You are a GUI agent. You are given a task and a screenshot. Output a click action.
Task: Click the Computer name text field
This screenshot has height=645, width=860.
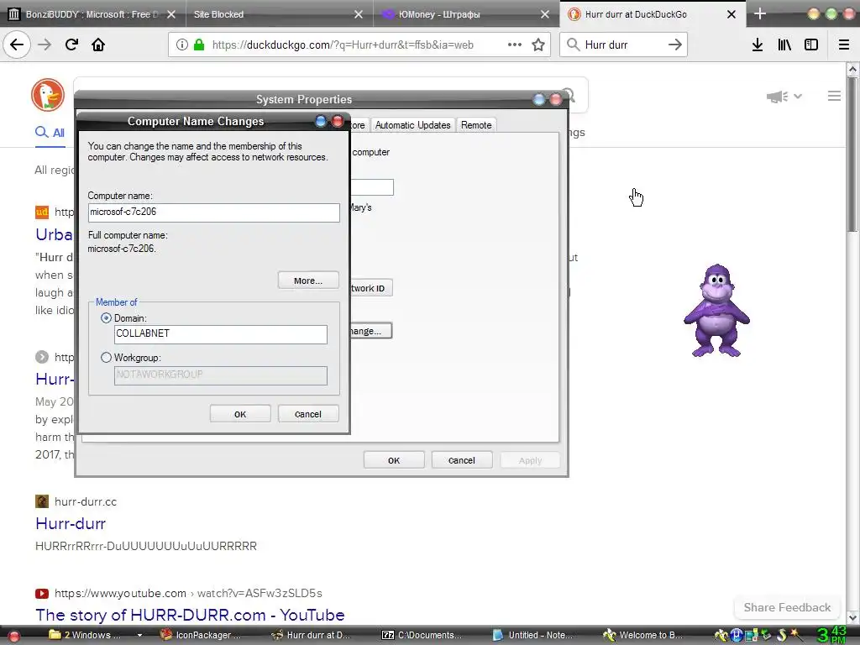click(214, 212)
